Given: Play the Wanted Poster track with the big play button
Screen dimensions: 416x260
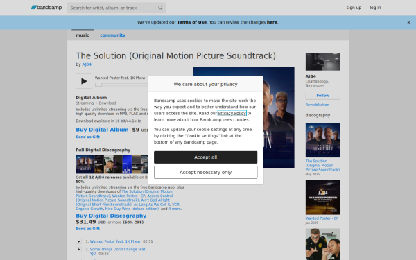Looking at the screenshot, I should 84,81.
